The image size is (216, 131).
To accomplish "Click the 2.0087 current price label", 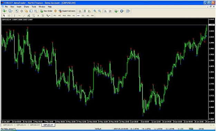I will coord(212,25).
